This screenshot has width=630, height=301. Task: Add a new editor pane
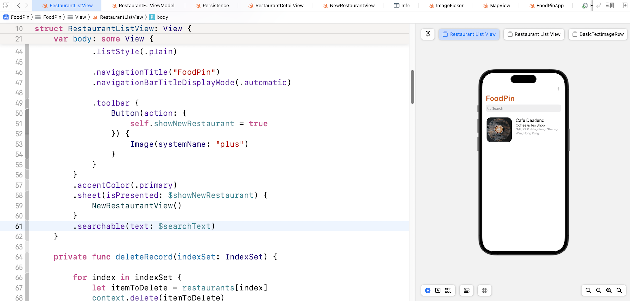624,5
